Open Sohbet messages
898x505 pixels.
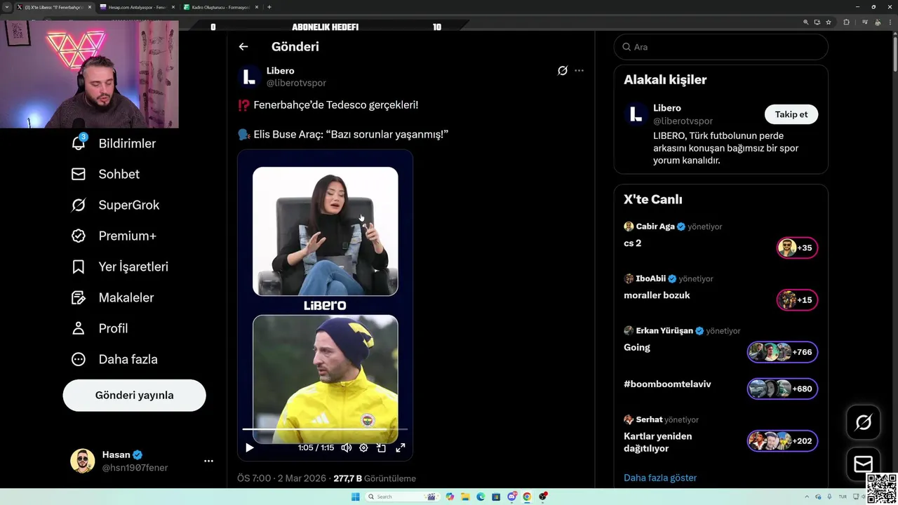pos(105,174)
